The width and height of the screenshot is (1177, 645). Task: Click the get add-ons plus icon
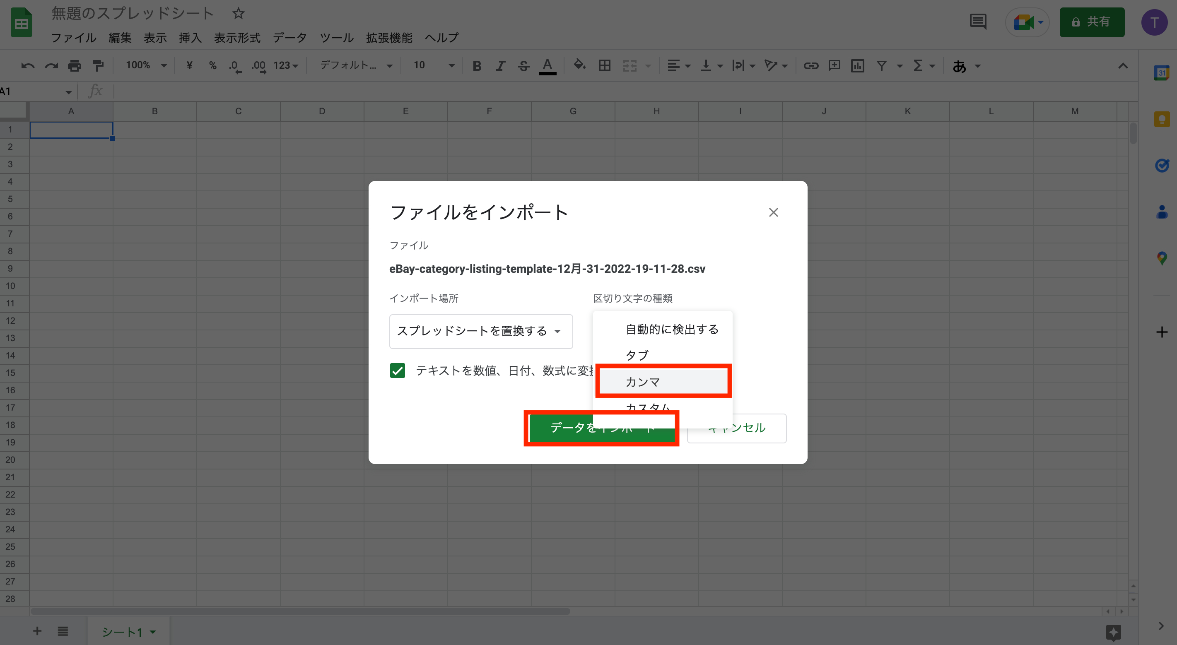[x=1162, y=332]
